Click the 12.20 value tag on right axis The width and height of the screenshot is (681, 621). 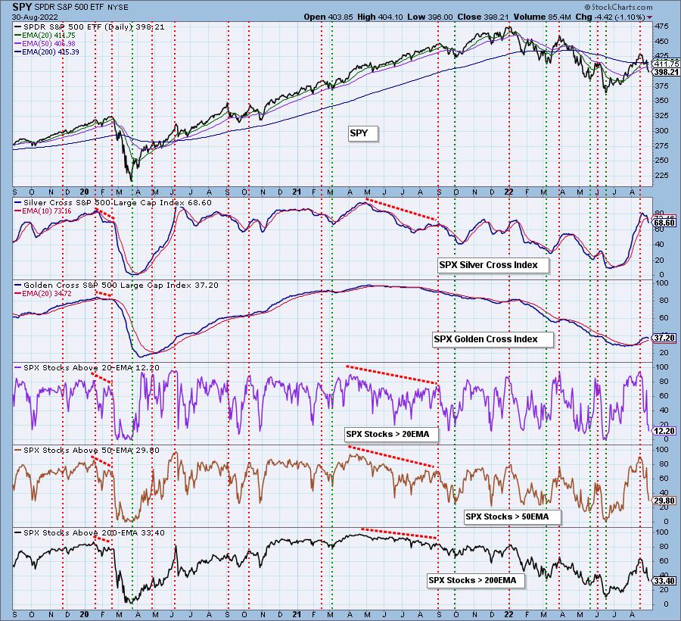665,431
